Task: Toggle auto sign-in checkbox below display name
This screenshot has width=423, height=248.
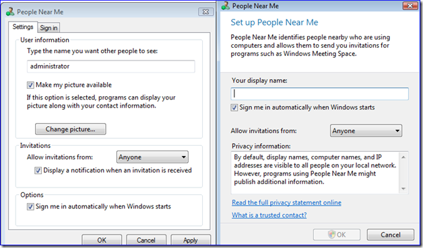Action: (x=234, y=108)
